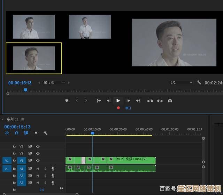This screenshot has width=223, height=195.
Task: Toggle A2 track targeting
Action: point(22,176)
